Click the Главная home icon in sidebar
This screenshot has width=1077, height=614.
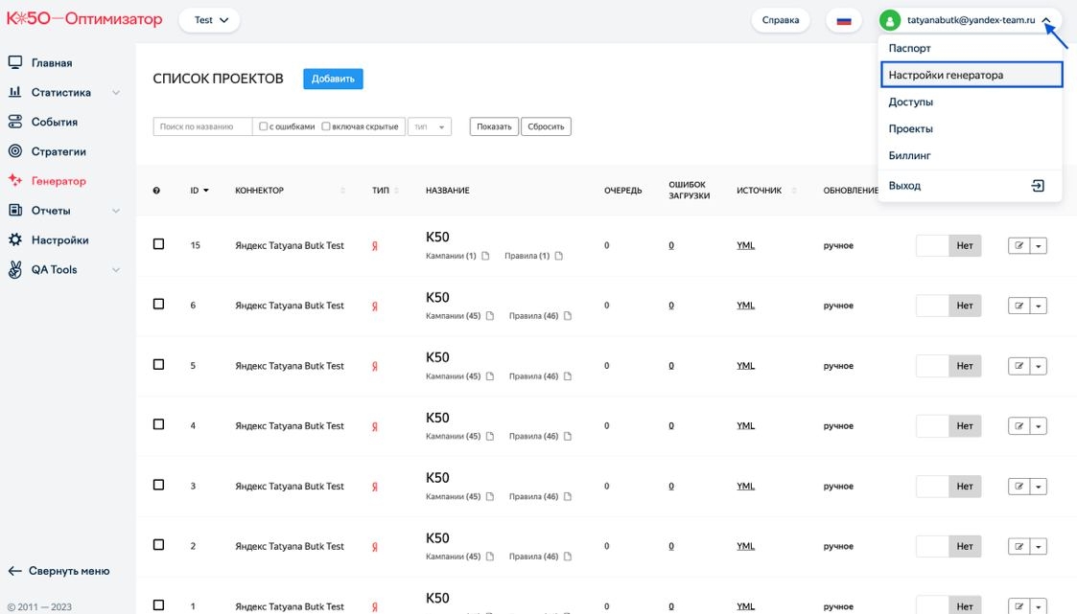click(14, 63)
